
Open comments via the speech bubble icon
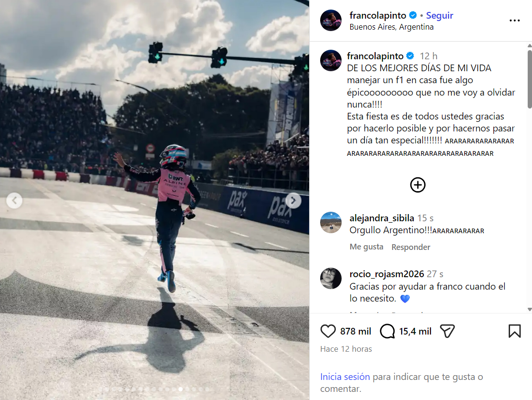pos(387,331)
